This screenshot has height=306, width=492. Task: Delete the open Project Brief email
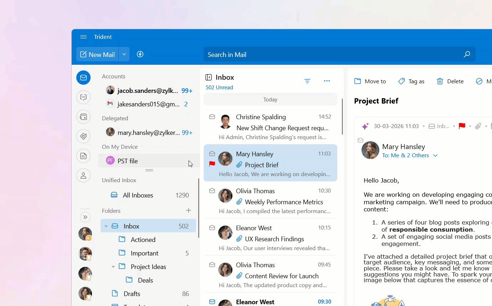point(450,81)
